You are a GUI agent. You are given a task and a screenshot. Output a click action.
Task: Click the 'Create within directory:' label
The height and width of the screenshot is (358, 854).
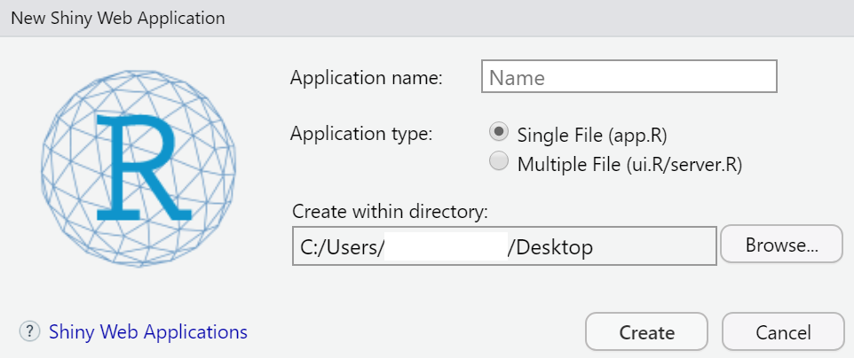(390, 211)
